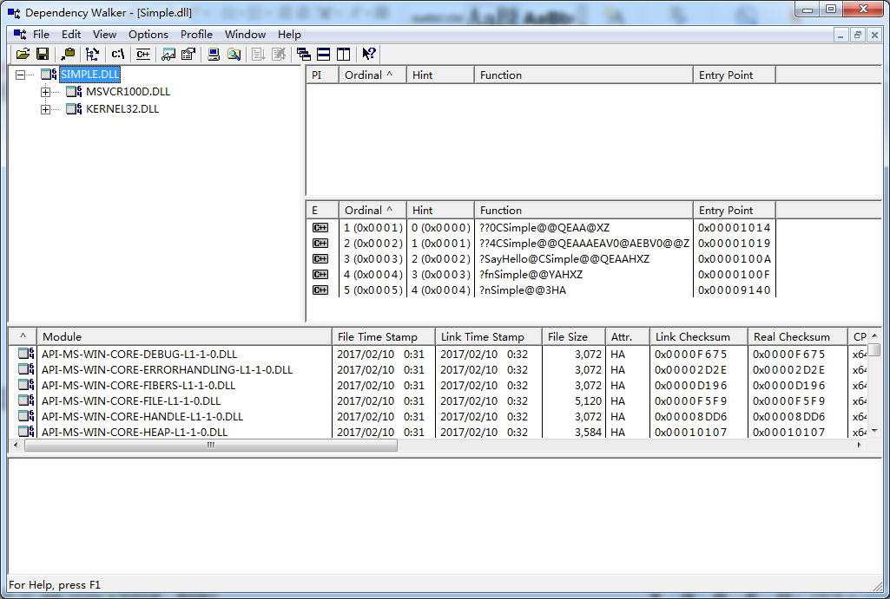Click the Copy to clipboard toolbar icon
The width and height of the screenshot is (890, 599).
point(68,55)
